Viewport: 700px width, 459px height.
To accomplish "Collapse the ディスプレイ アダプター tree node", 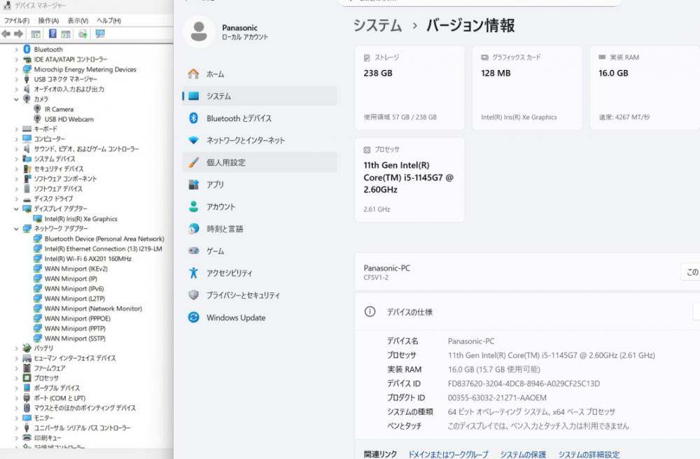I will [x=17, y=209].
